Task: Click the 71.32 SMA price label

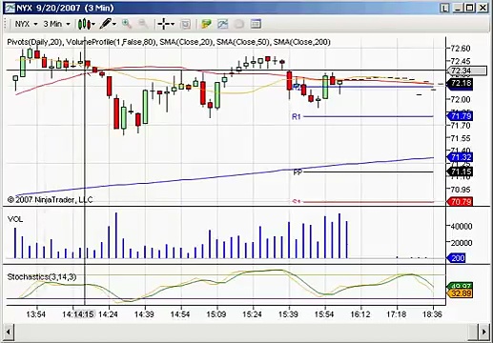Action: pos(461,157)
